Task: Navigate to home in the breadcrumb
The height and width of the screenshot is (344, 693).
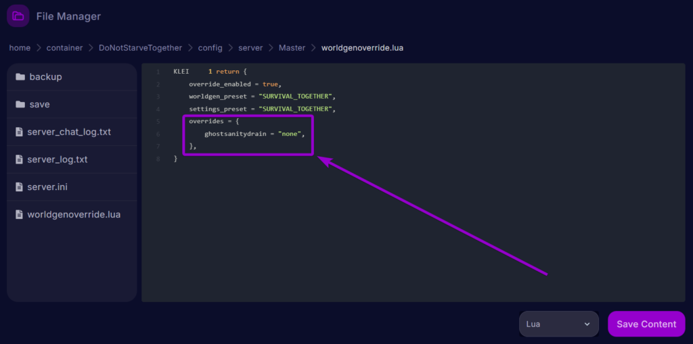Action: pos(20,48)
